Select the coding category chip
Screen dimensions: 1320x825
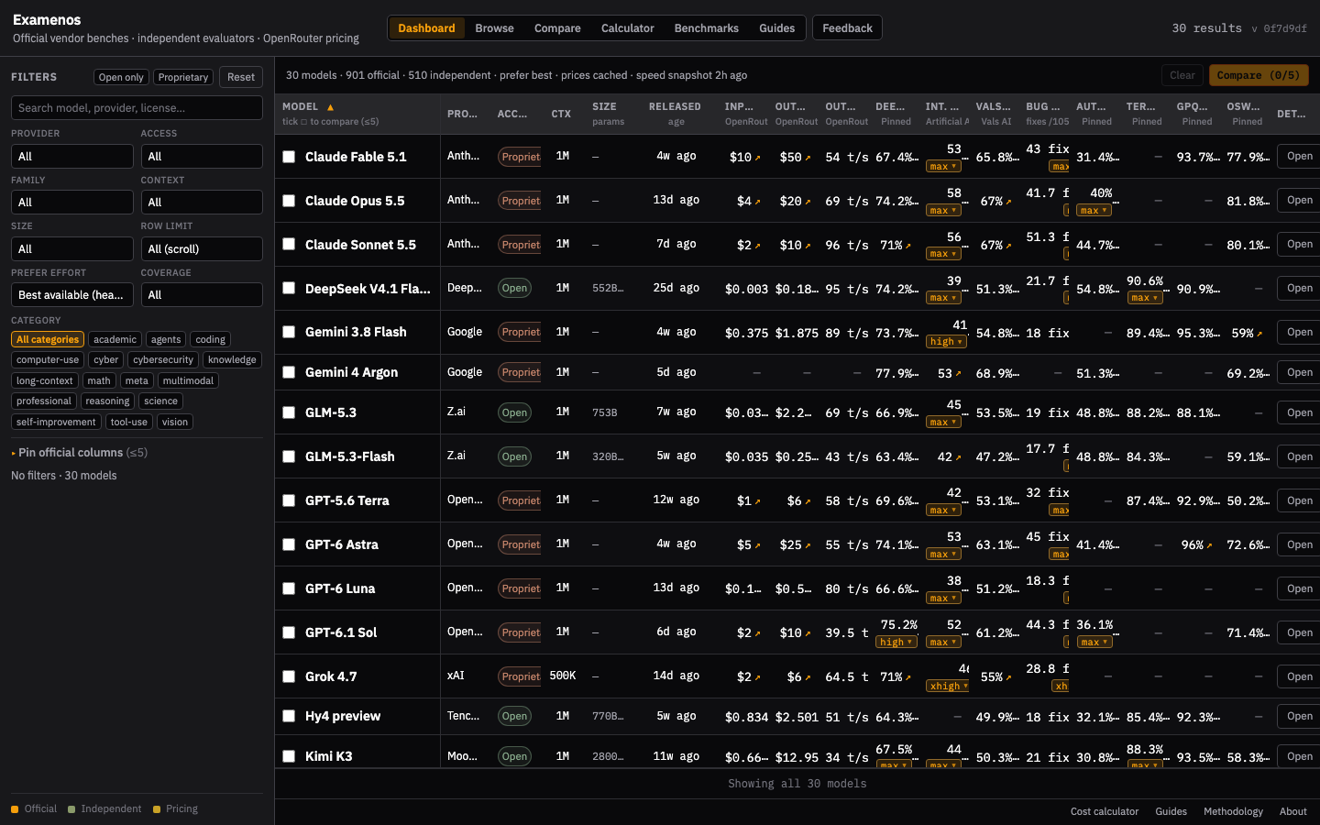coord(210,339)
